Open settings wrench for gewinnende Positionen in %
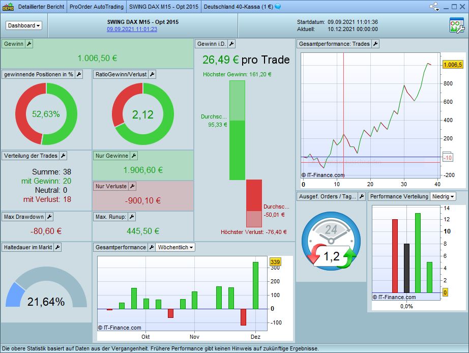Image resolution: width=469 pixels, height=353 pixels. pos(79,74)
